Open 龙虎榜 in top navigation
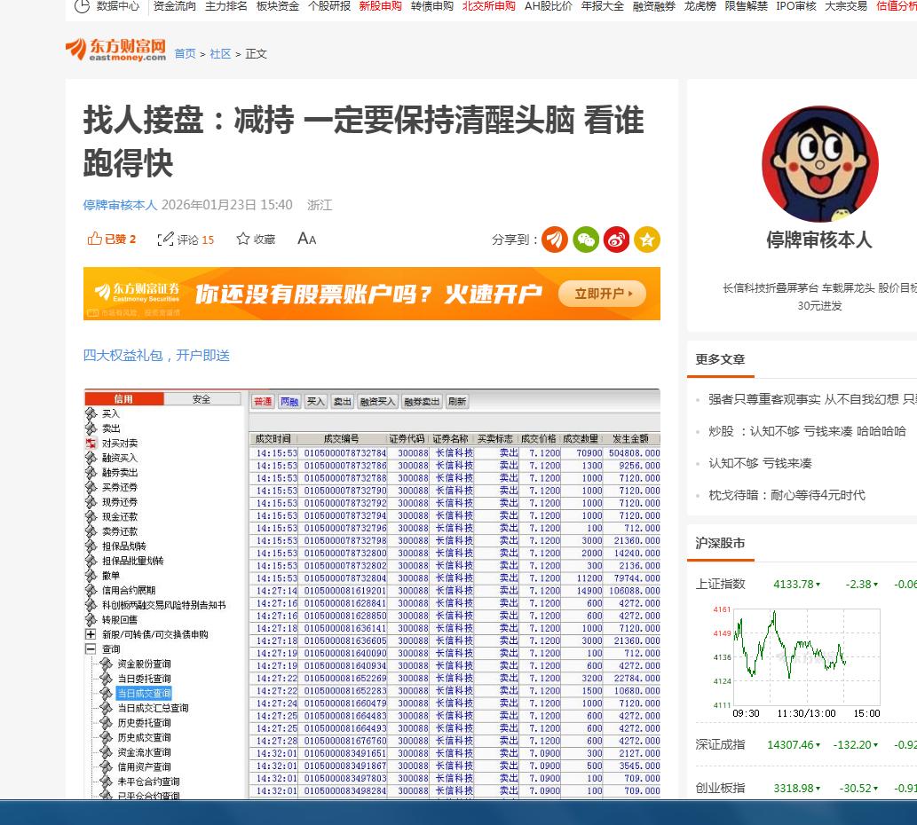Screen dimensions: 917x825 pos(700,6)
